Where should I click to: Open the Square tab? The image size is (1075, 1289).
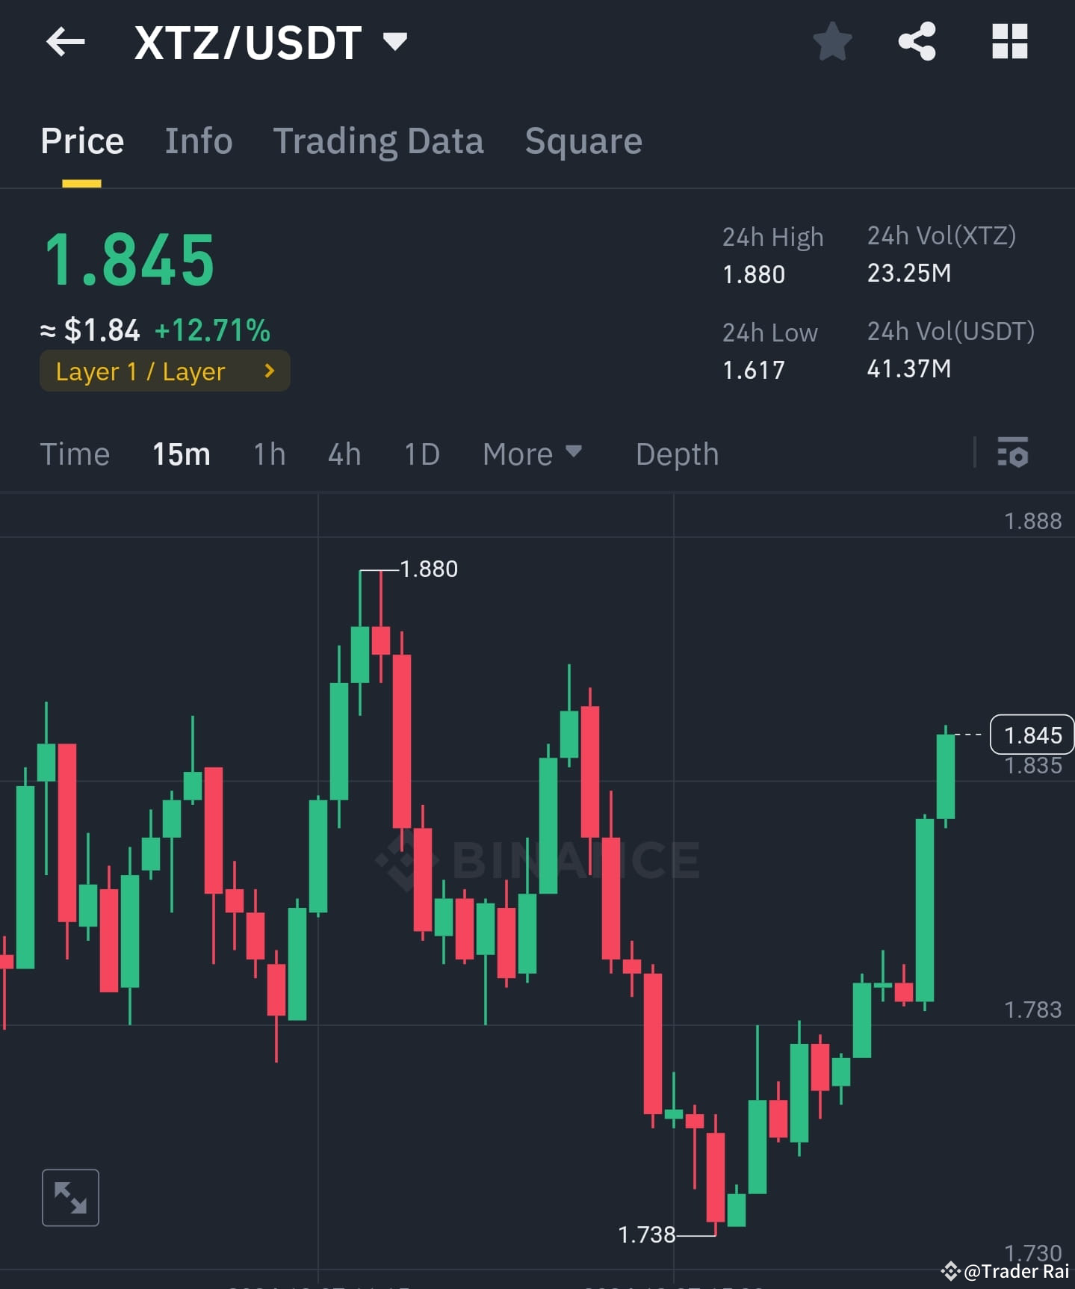click(583, 140)
